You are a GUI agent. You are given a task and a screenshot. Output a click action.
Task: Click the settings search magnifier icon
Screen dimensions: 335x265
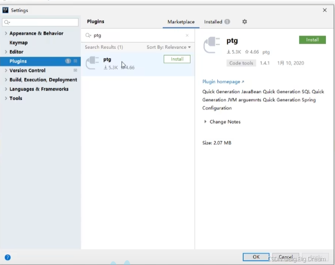7,22
